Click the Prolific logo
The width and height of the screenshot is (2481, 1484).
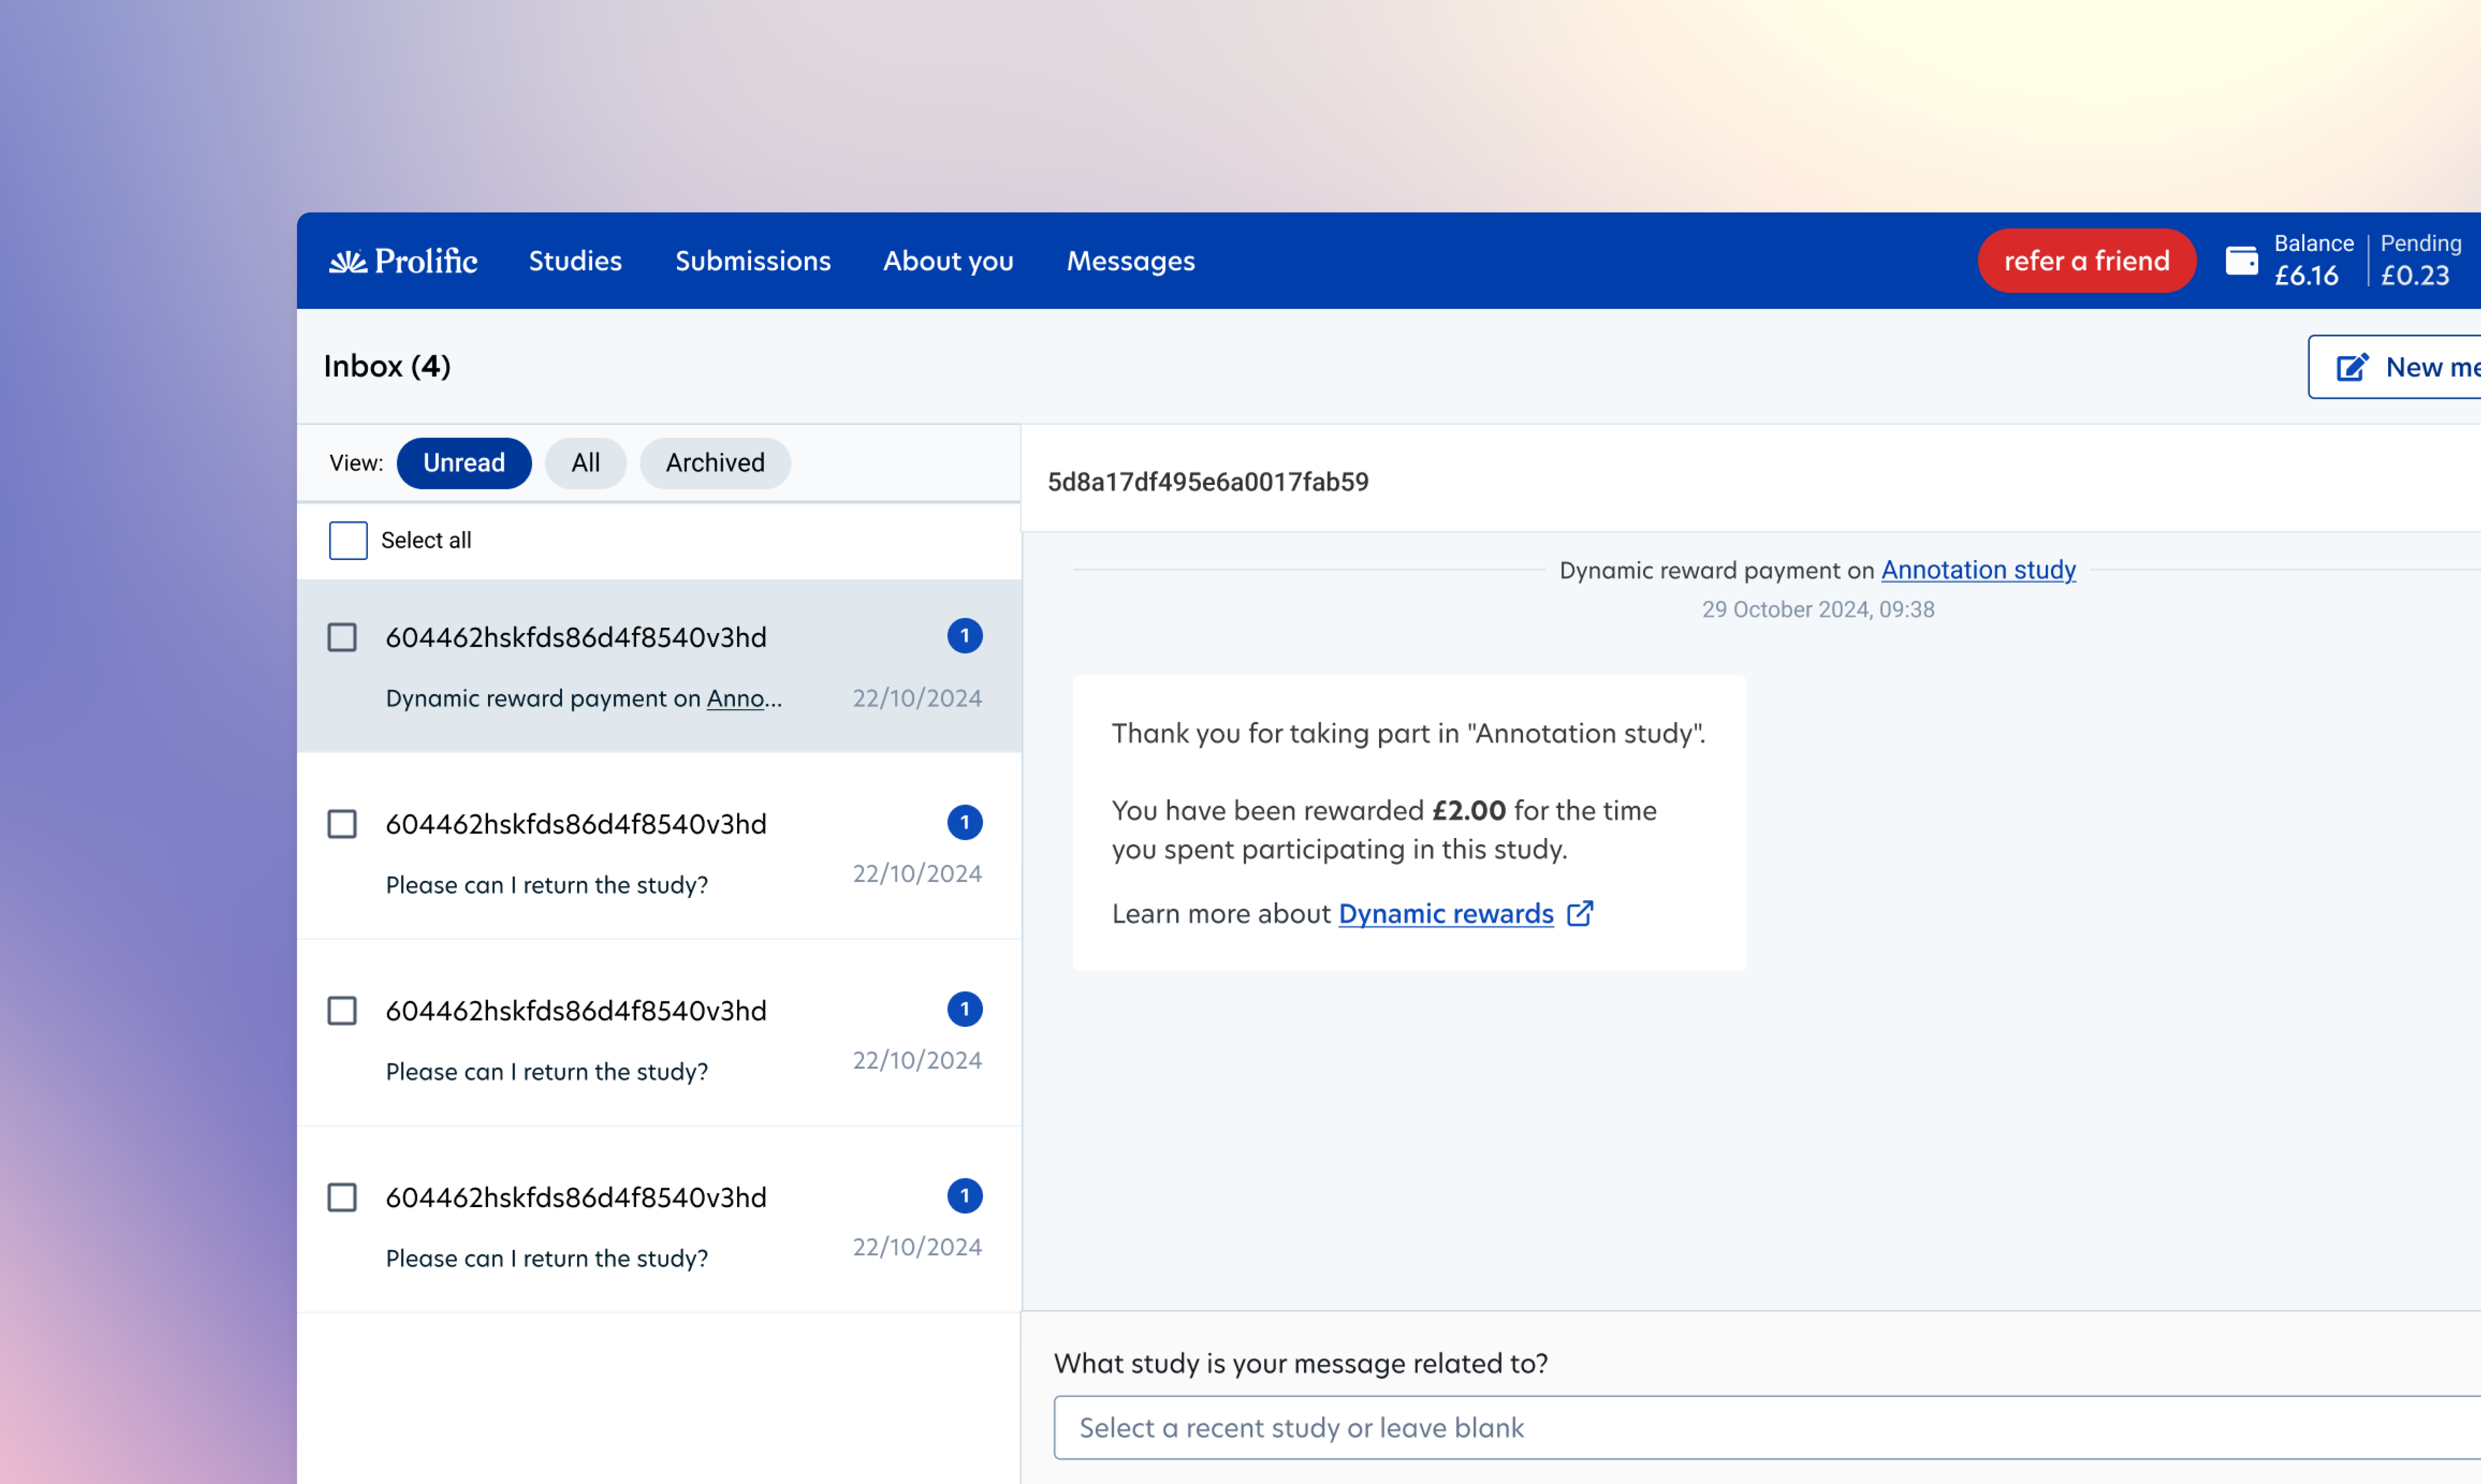[403, 261]
